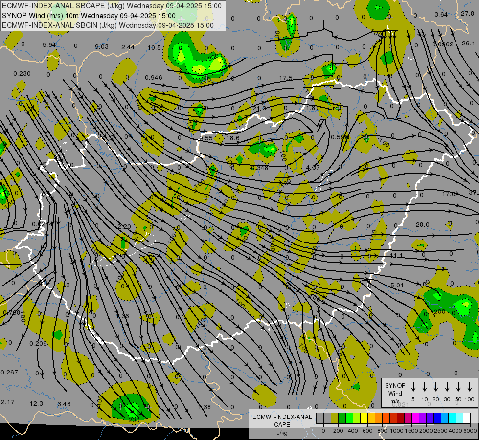Screen dimensions: 479x440
Task: Click the 1.38 value on the map
Action: tap(205, 407)
